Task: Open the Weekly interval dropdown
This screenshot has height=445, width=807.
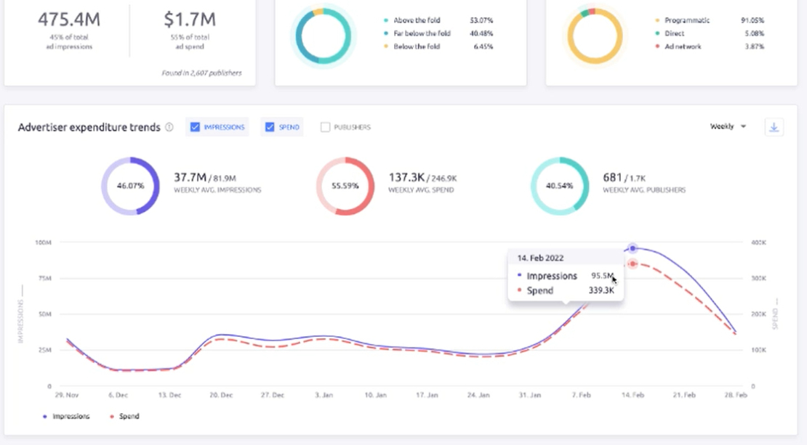Action: coord(727,126)
